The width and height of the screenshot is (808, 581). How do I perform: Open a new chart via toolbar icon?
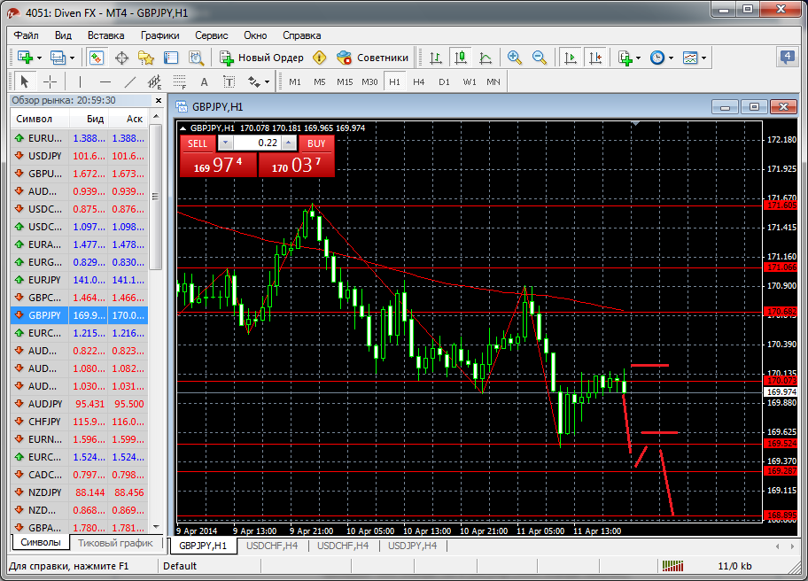pos(25,58)
